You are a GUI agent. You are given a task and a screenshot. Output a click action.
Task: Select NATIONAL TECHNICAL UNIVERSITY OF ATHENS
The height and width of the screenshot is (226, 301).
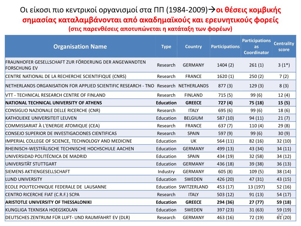coord(53,103)
